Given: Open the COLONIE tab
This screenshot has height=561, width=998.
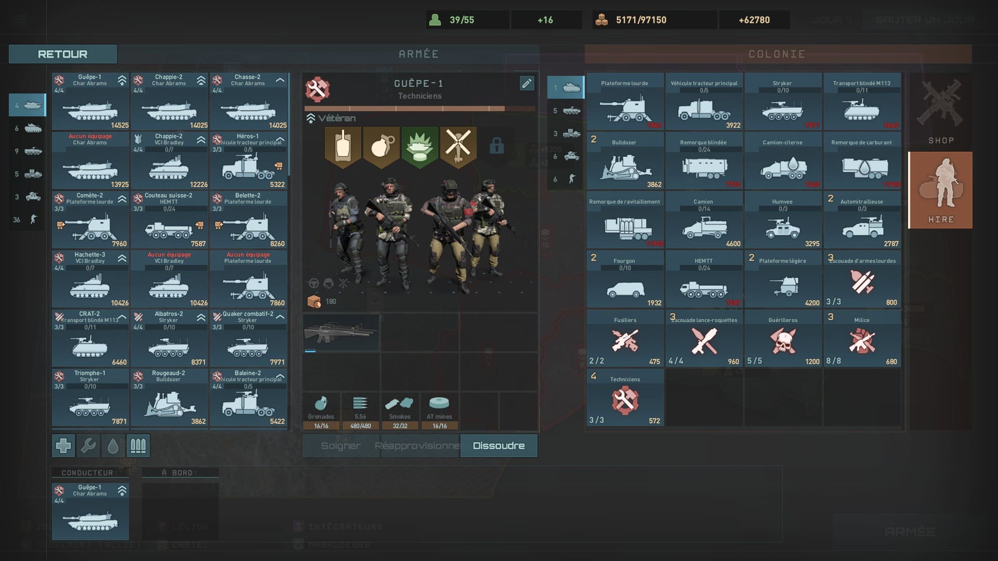Looking at the screenshot, I should (778, 54).
